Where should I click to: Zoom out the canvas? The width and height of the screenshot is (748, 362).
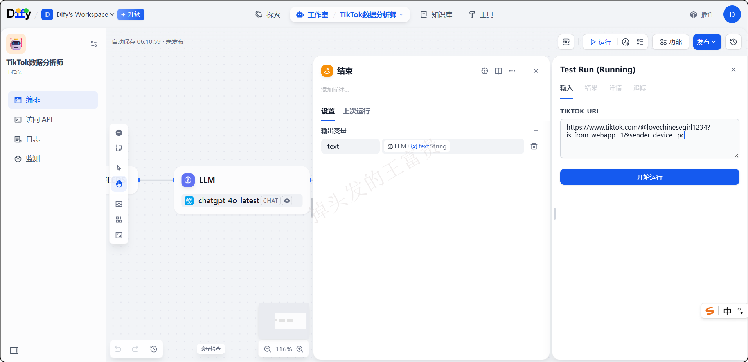point(268,349)
